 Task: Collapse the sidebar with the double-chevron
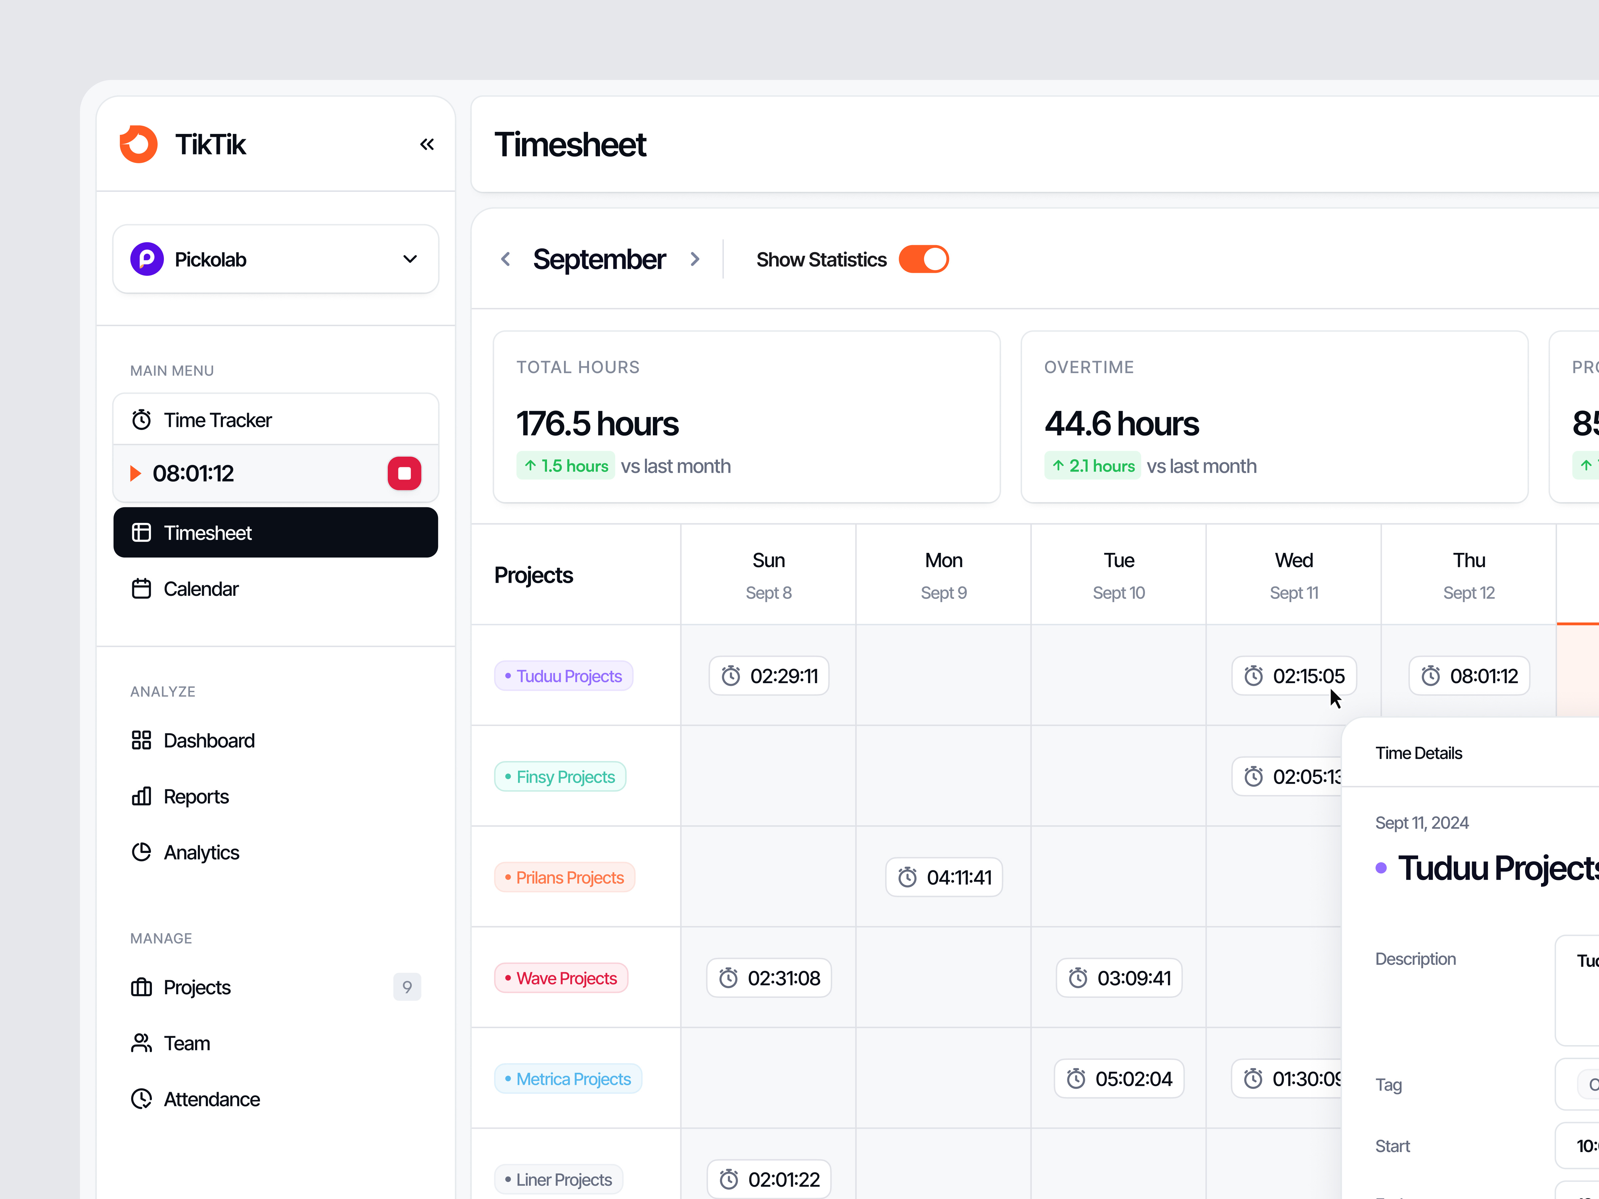coord(427,144)
